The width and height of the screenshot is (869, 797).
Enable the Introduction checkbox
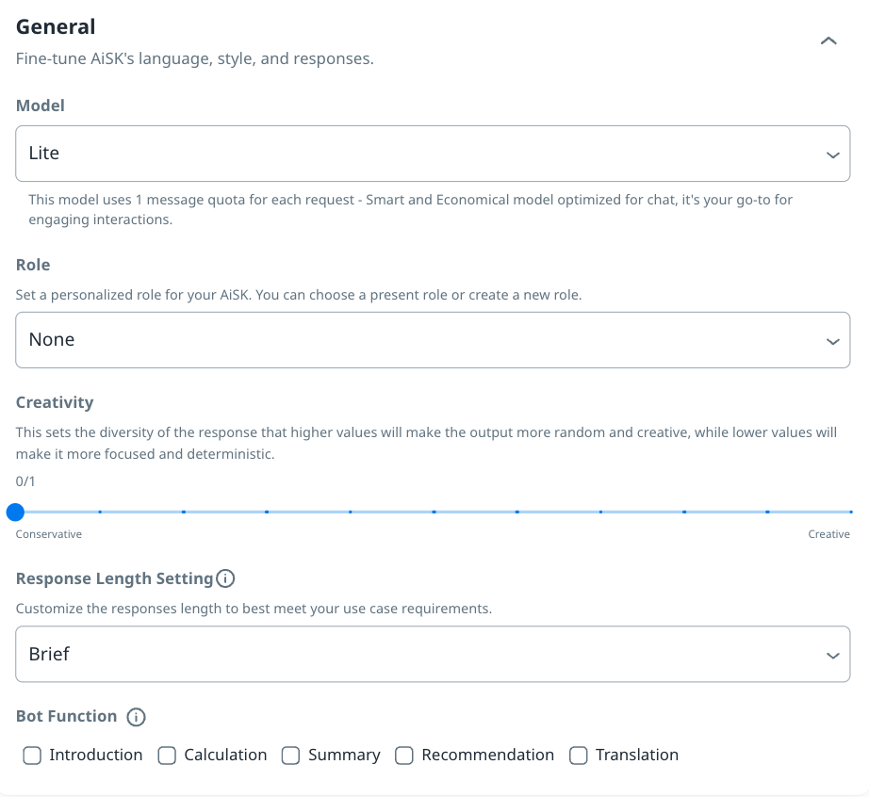[32, 756]
